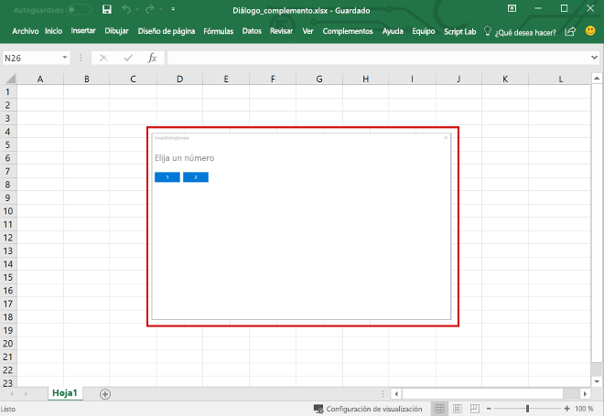Select row 12 header
The height and width of the screenshot is (416, 604).
[8, 238]
